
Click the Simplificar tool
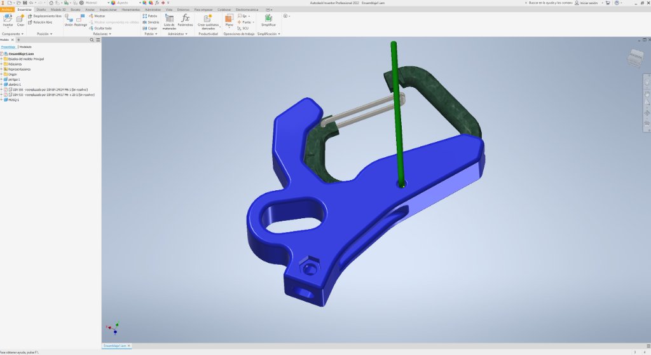coord(269,20)
